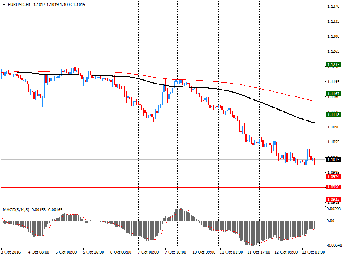Viewport: 342px width, 257px height.
Task: Click the 1.1300 price scale value
Action: [333, 36]
